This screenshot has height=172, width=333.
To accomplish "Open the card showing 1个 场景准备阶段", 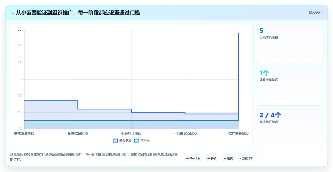I will [x=289, y=86].
